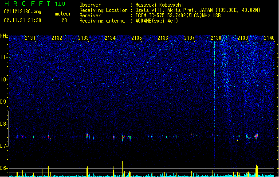
Task: Select the name Masayuki Kobayashi
Action: [159, 5]
